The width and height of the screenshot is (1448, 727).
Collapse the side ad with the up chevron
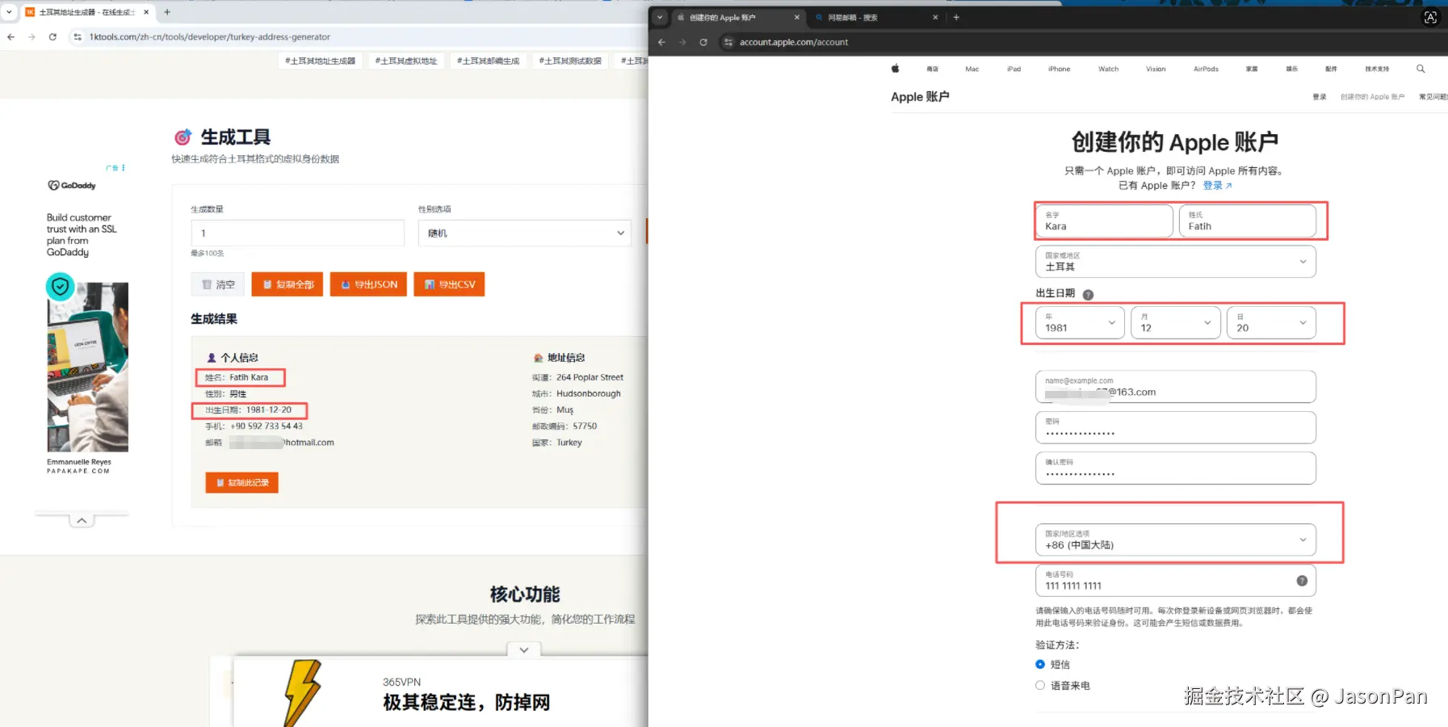pos(82,521)
